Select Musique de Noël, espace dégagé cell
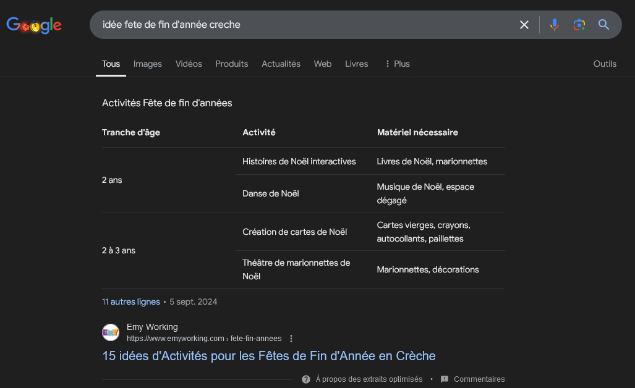 coord(425,194)
